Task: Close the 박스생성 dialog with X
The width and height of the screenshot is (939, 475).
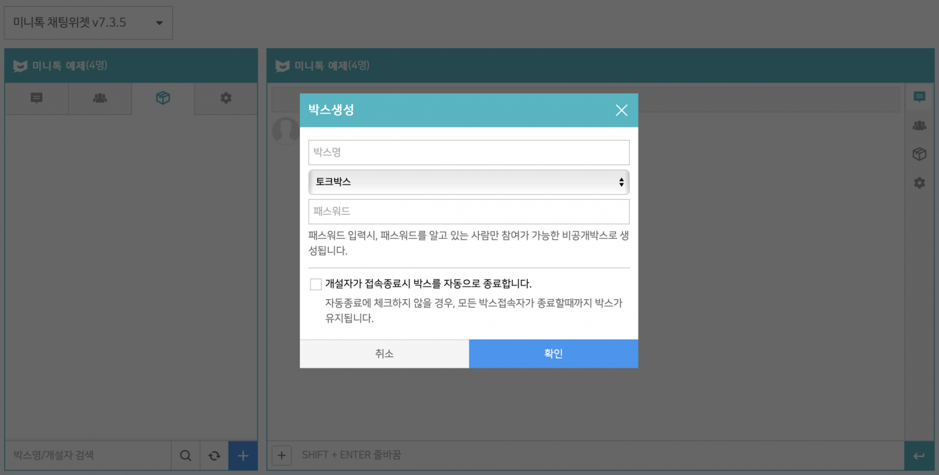Action: coord(621,110)
